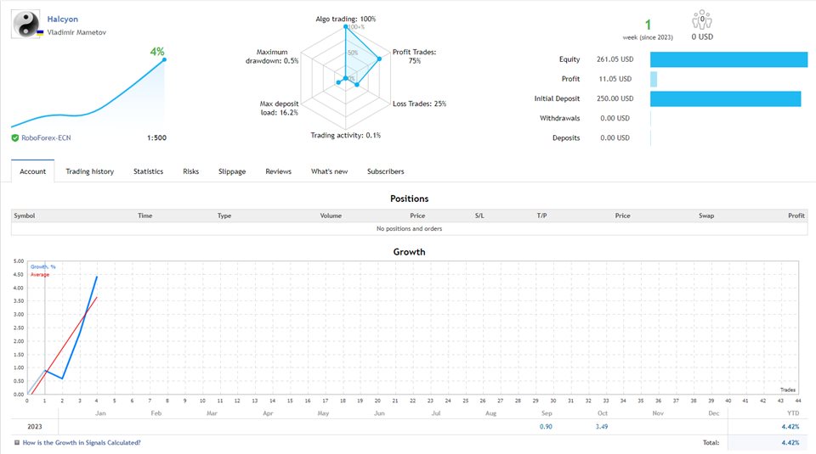Click the green verified shield icon

(15, 137)
